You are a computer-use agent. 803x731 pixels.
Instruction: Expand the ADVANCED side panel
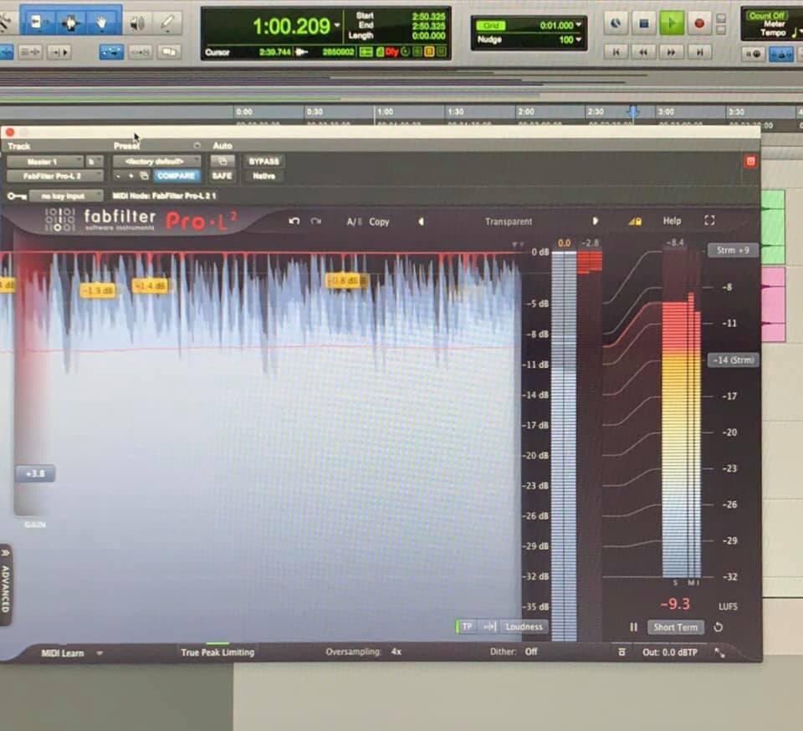coord(6,585)
